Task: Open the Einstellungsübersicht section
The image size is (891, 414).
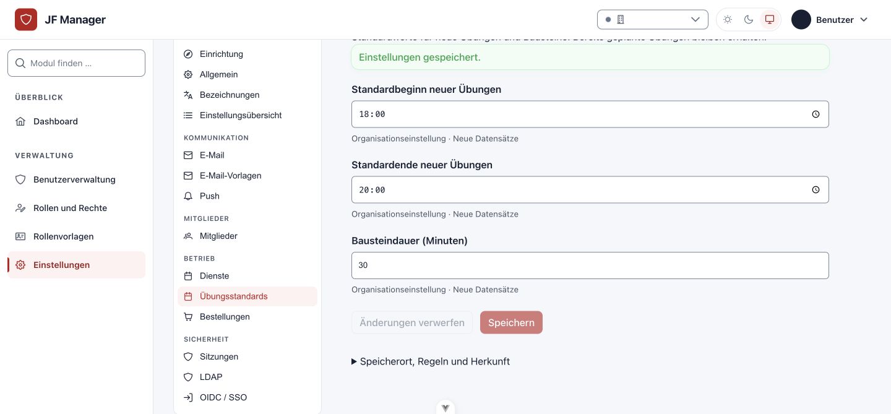Action: (247, 115)
